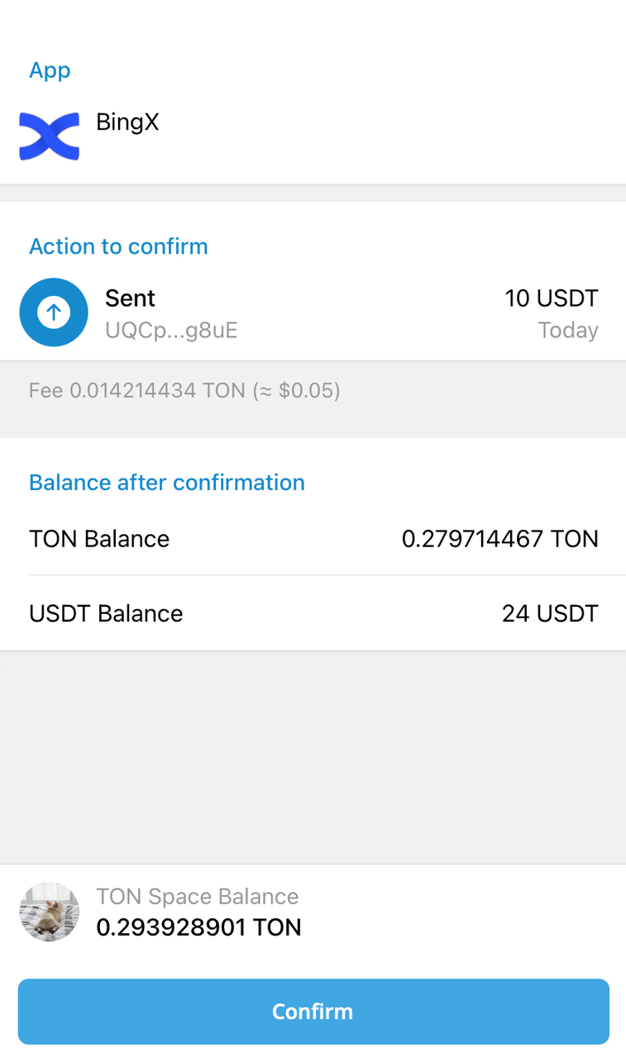Click the TON Space Balance label
626x1058 pixels.
tap(197, 897)
